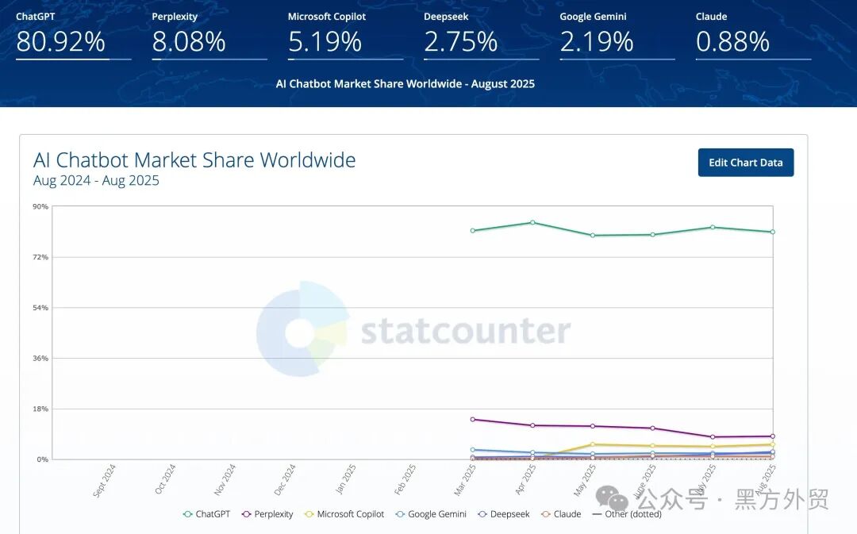Click the Deepseek 2.75% header stat

click(x=461, y=41)
